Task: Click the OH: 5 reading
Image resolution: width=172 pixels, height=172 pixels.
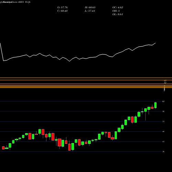Action: (x=116, y=11)
